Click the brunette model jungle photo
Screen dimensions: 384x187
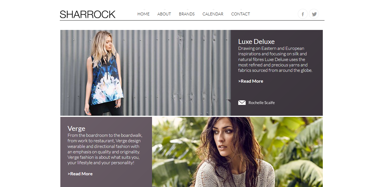tap(237, 152)
